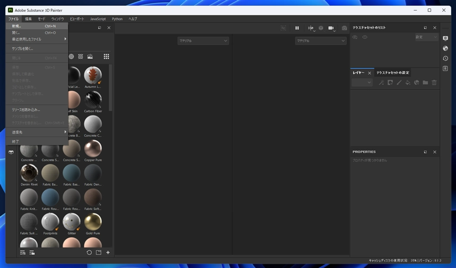The image size is (456, 268).
Task: Choose 終了 to exit the application
Action: click(37, 142)
